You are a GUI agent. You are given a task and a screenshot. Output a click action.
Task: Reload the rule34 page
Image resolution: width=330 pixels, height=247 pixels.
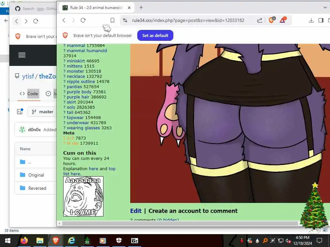[83, 20]
